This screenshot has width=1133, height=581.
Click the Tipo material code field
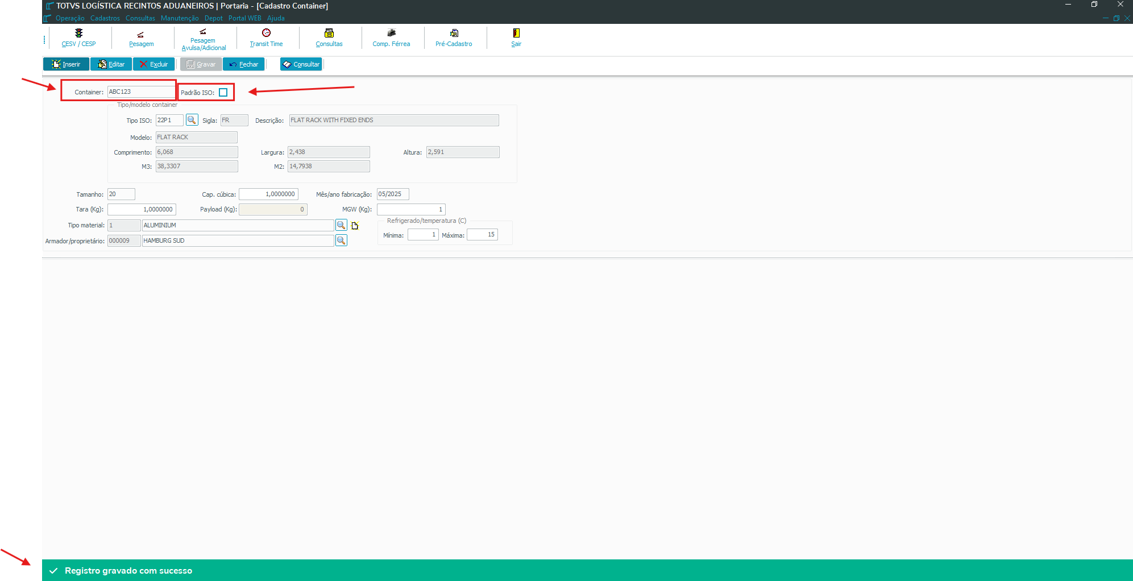124,225
